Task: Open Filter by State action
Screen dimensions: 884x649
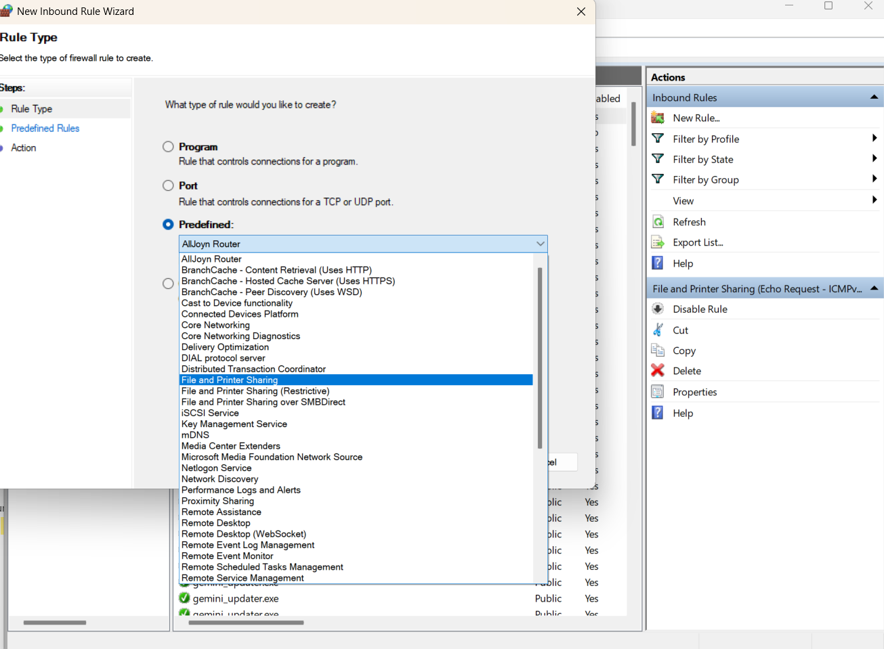Action: click(x=702, y=160)
